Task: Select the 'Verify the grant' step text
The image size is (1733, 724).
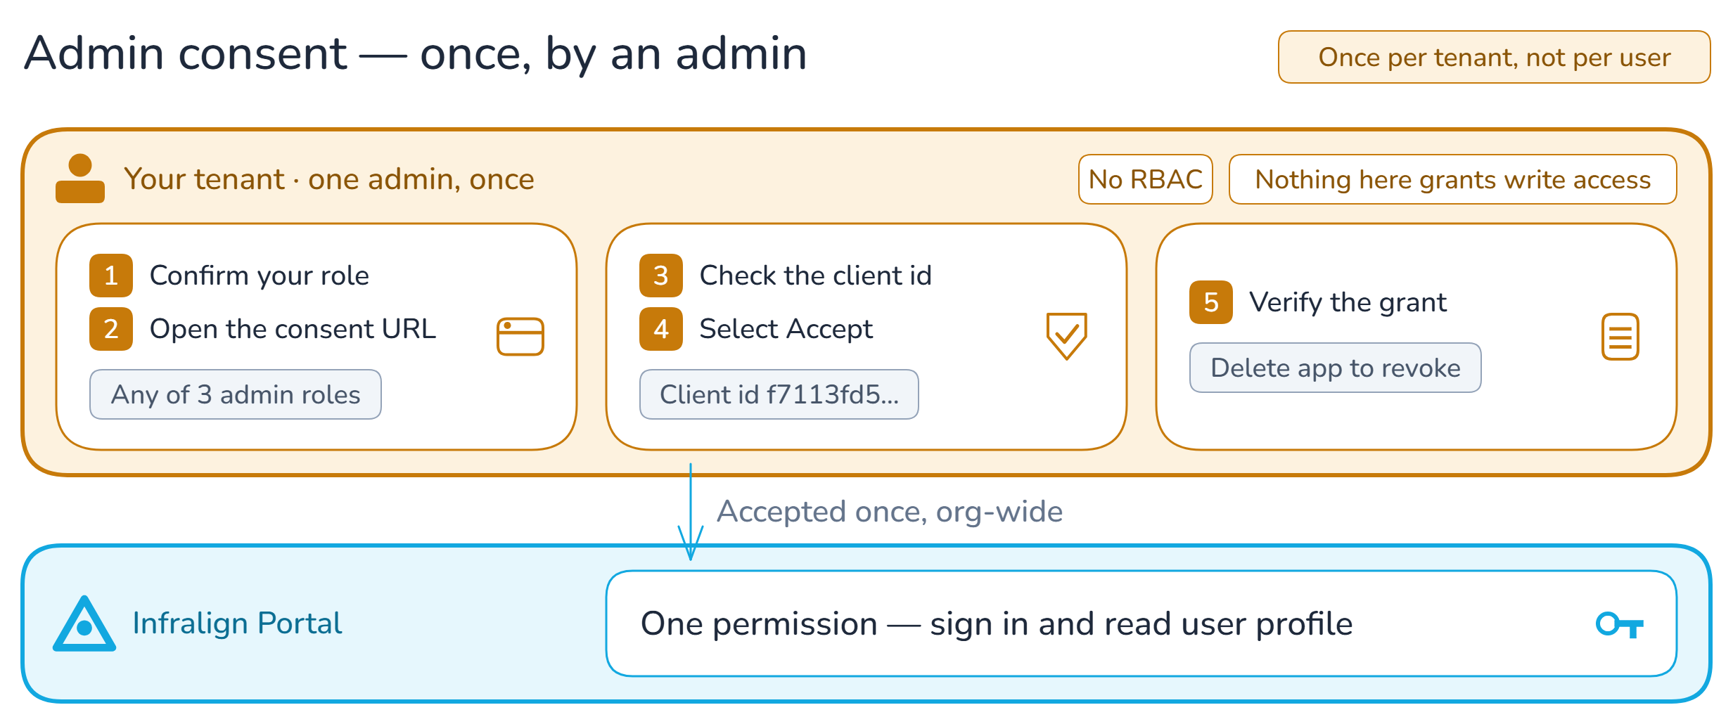Action: pyautogui.click(x=1348, y=302)
